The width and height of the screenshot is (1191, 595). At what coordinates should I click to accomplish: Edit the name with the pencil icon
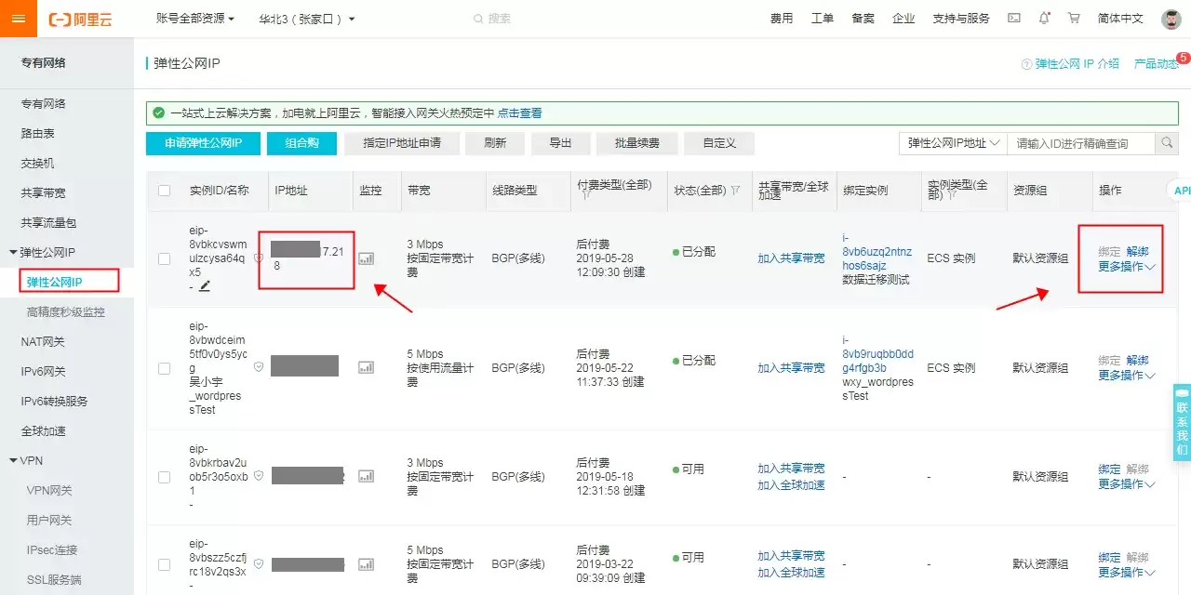[x=205, y=286]
